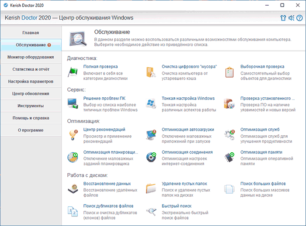Open Помощь и справка tab
This screenshot has width=306, height=226.
point(31,118)
